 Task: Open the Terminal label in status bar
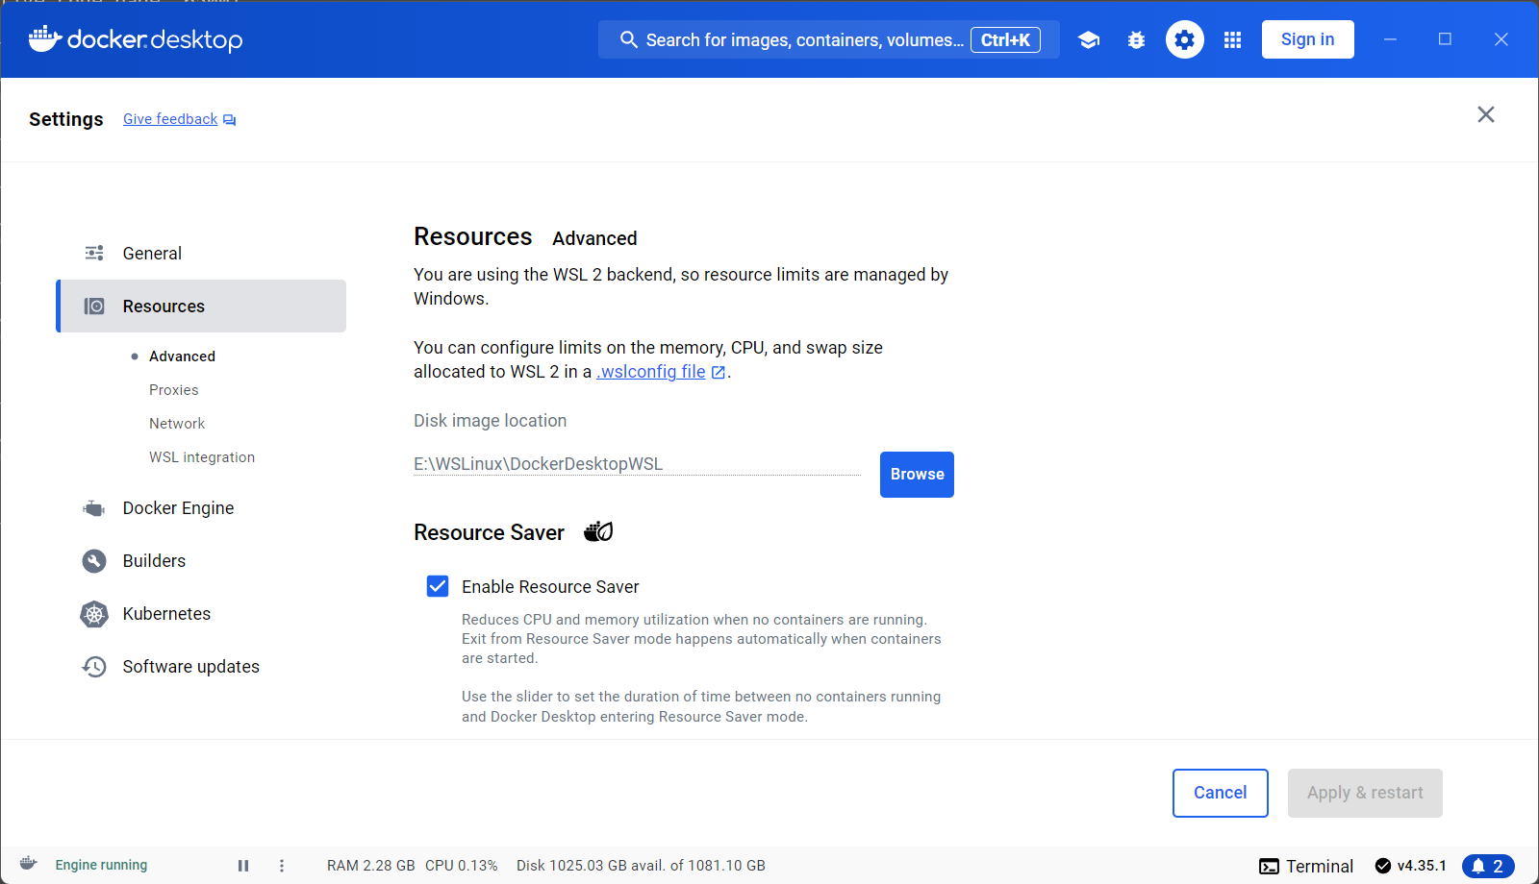1320,867
